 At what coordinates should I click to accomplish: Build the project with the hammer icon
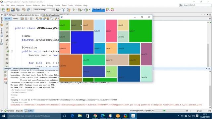click(64, 10)
